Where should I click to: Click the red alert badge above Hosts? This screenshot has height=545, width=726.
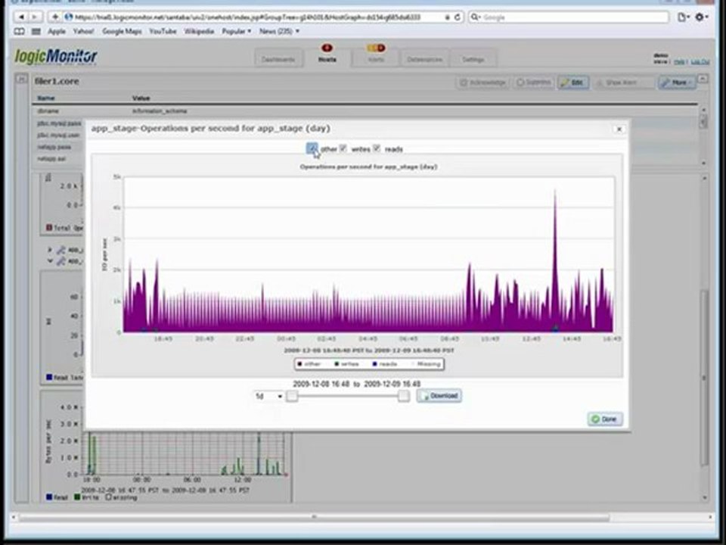327,48
